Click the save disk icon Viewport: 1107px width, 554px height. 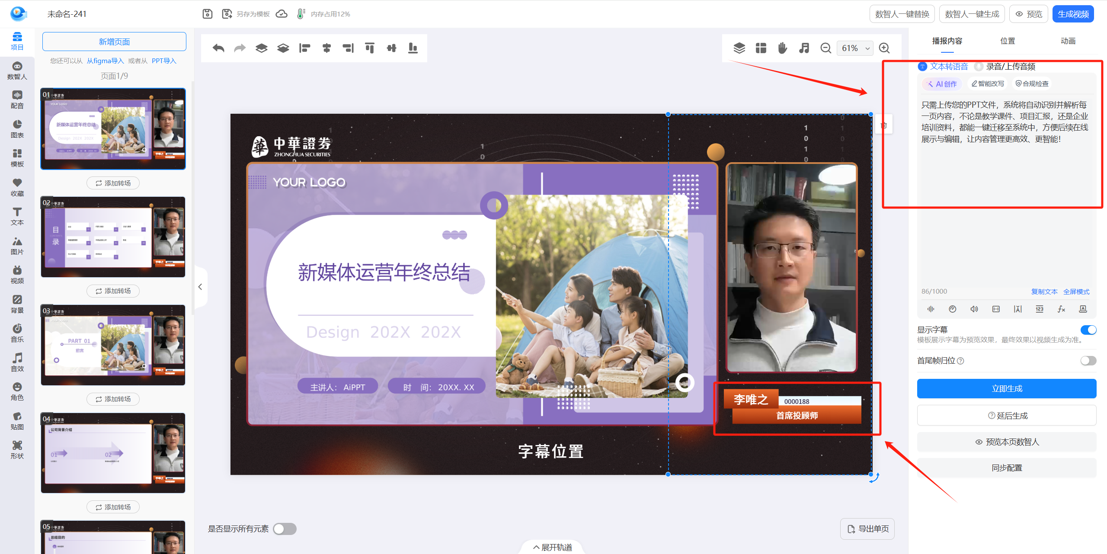click(x=208, y=14)
